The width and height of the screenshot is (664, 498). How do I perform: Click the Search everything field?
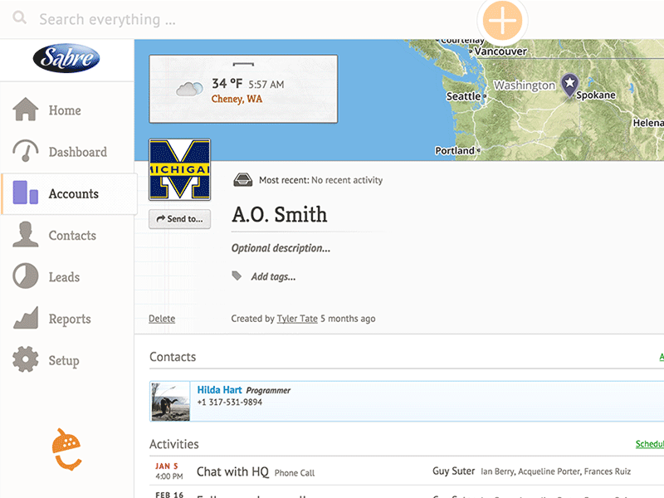(x=107, y=19)
